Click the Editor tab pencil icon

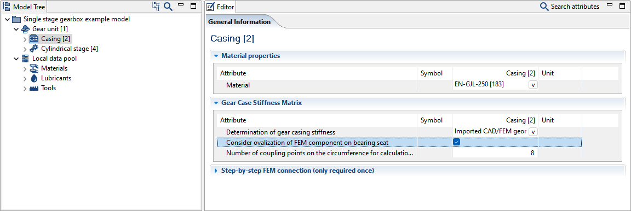coord(211,7)
